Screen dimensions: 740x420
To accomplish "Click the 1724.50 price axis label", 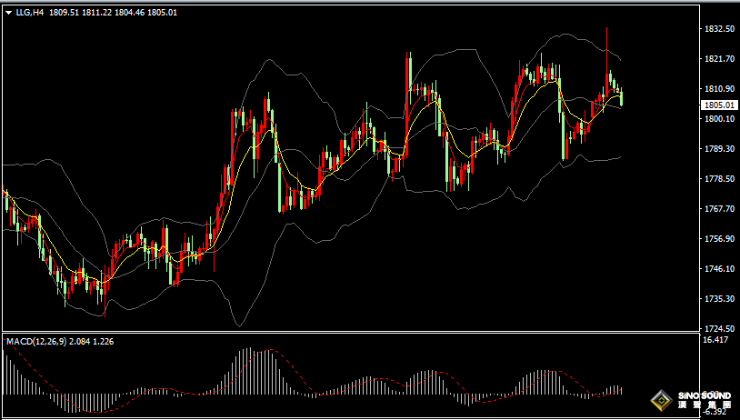I will point(719,329).
